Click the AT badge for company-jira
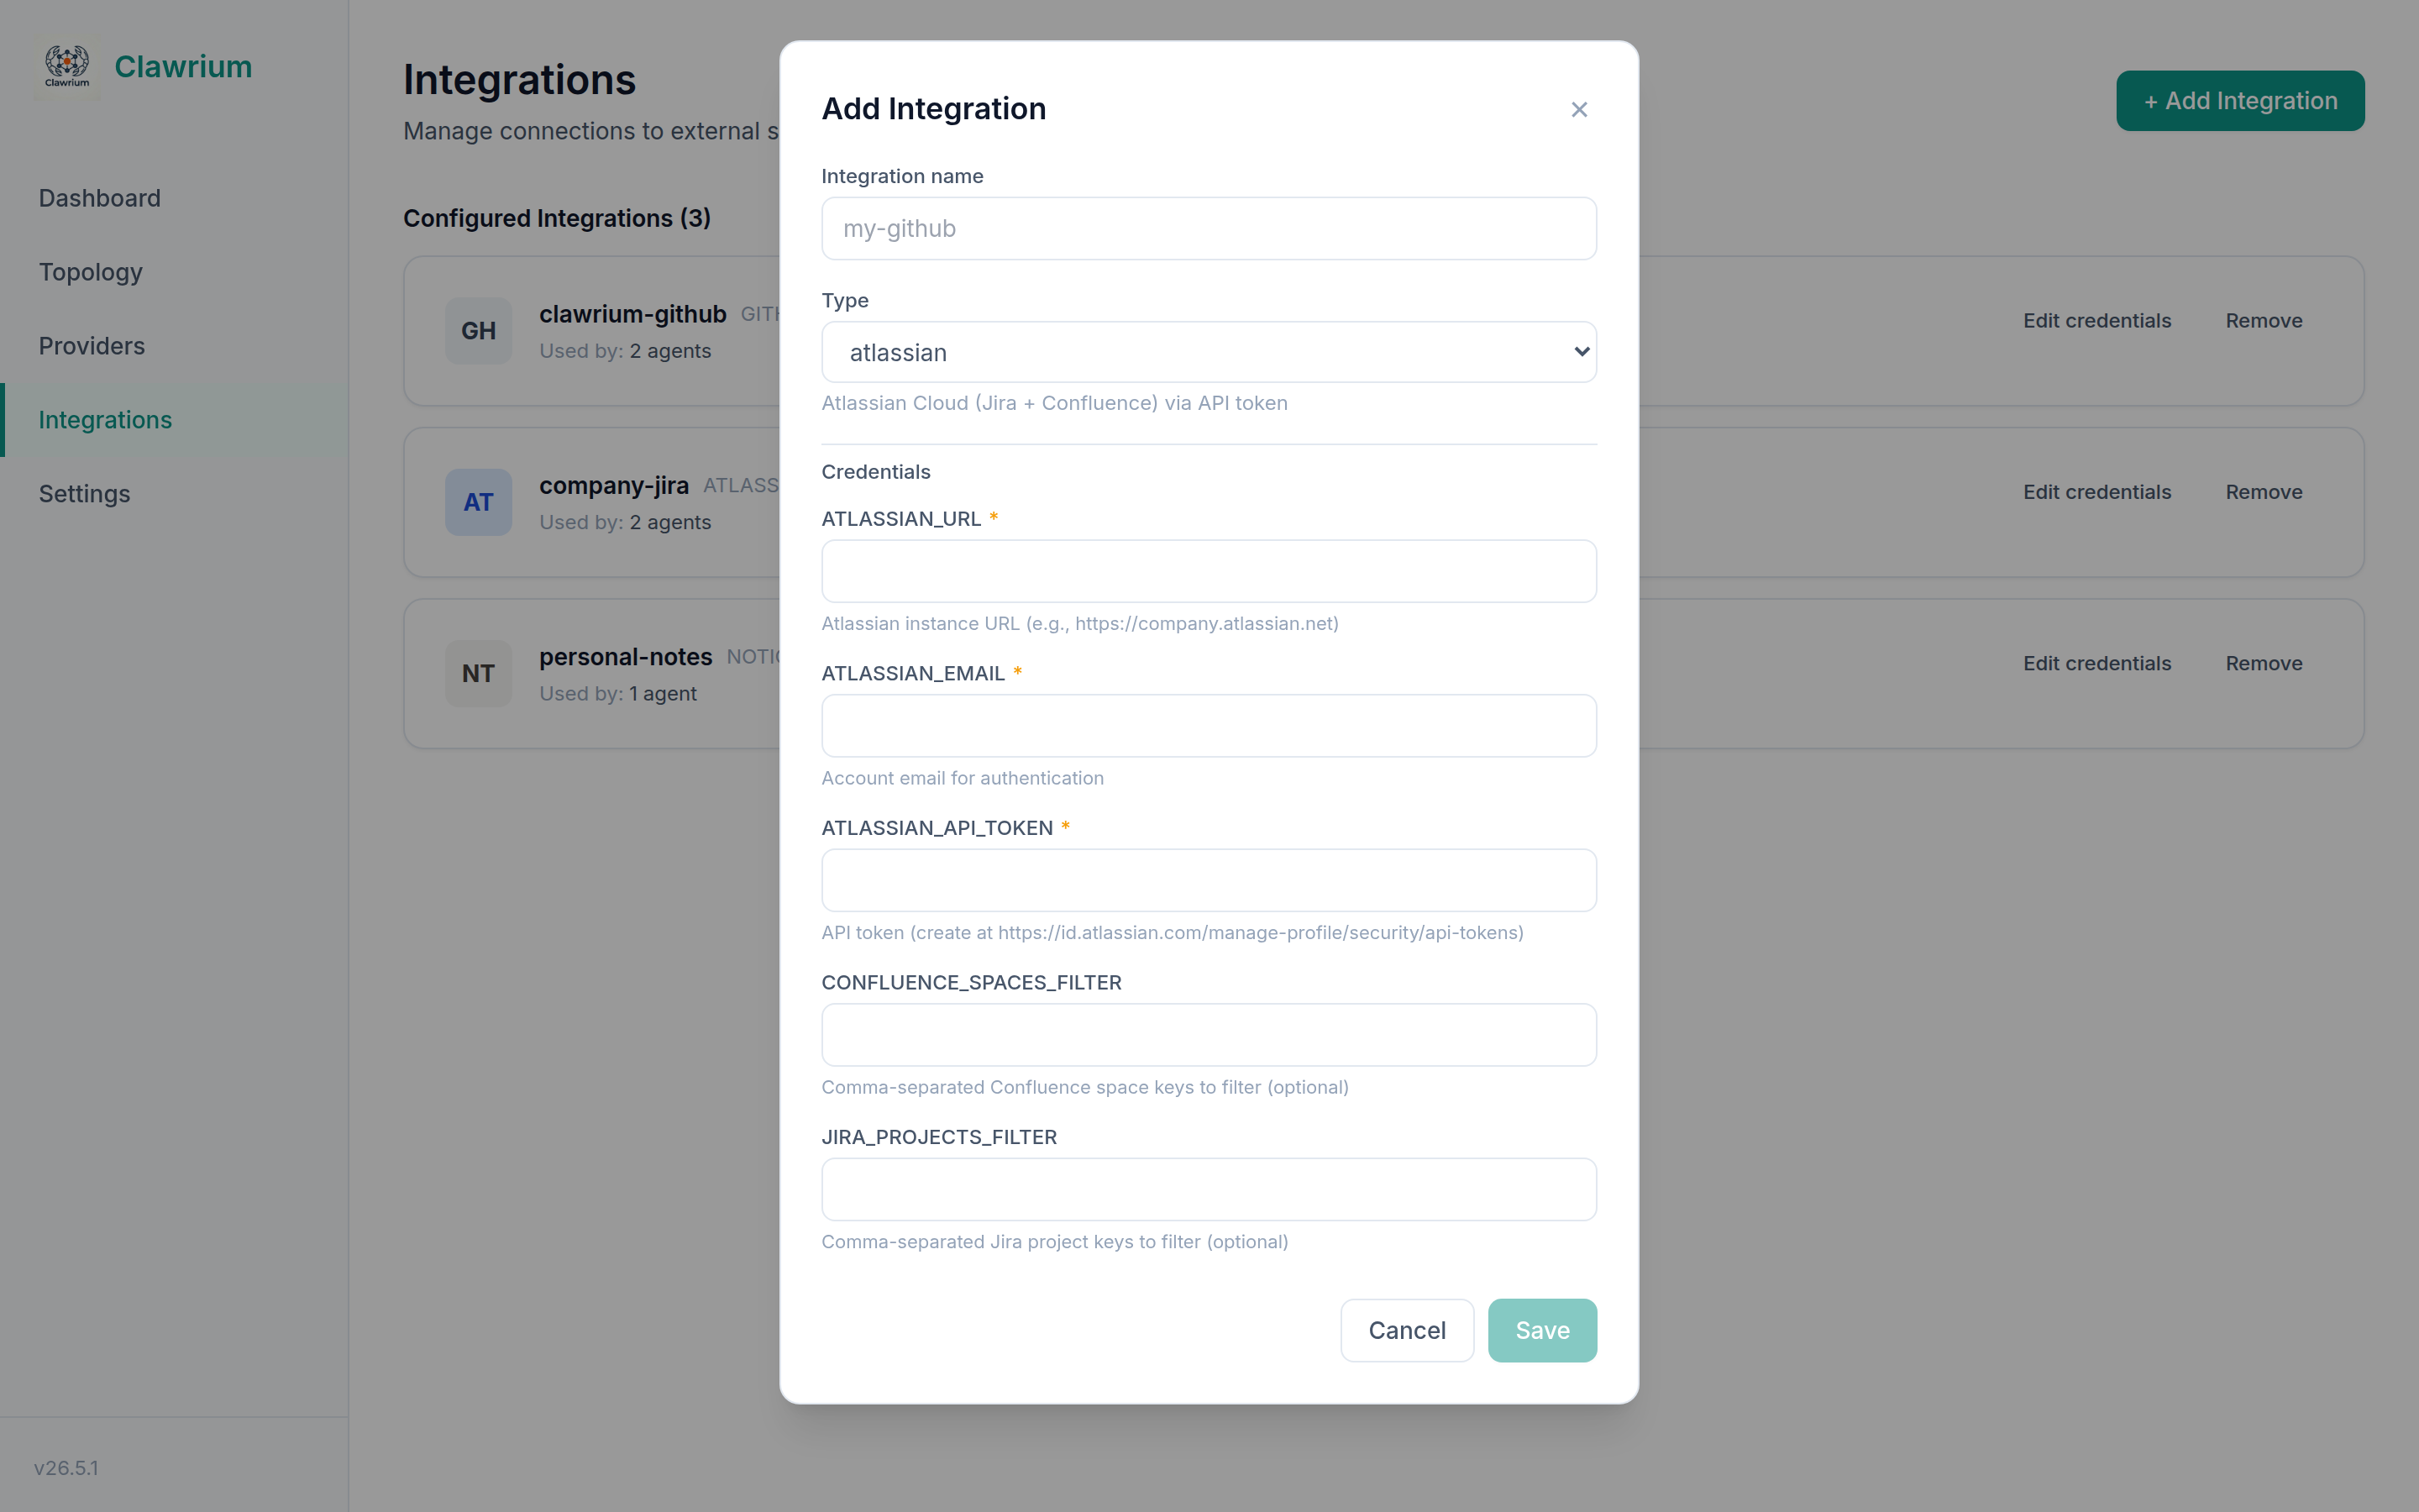The width and height of the screenshot is (2419, 1512). (478, 502)
